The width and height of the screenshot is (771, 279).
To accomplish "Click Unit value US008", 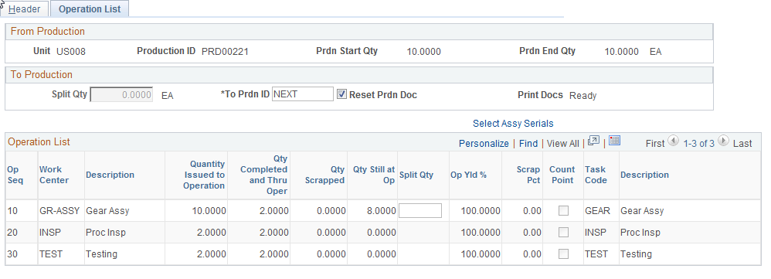I will 71,51.
